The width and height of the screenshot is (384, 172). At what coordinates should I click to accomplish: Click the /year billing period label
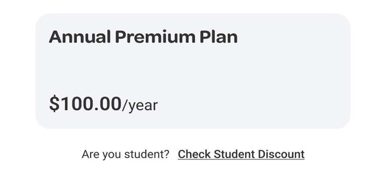tap(140, 105)
